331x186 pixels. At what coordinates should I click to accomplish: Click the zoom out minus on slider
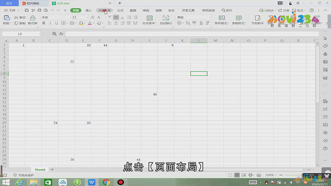(281, 175)
